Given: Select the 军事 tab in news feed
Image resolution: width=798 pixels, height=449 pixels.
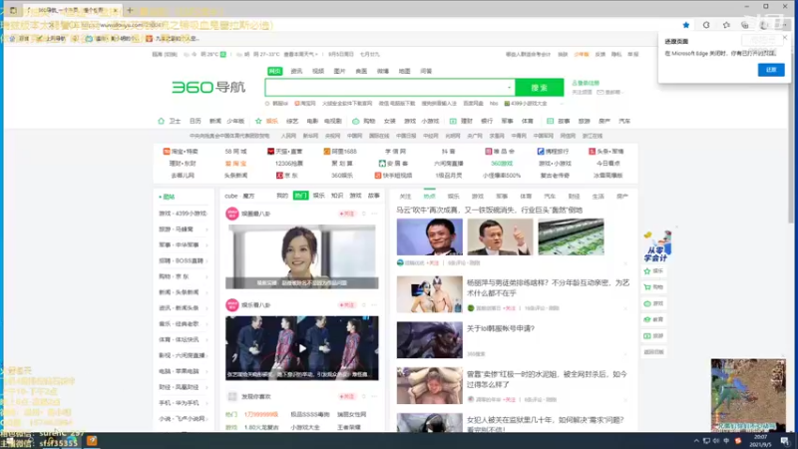Looking at the screenshot, I should coord(502,196).
